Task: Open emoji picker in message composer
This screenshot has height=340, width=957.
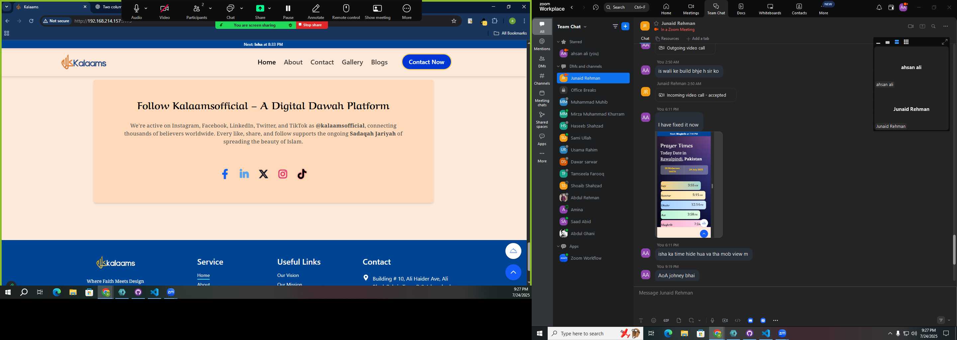Action: [x=654, y=320]
